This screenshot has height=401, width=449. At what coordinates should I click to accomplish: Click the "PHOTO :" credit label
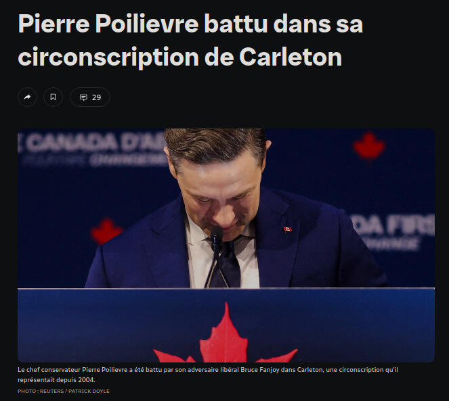pos(28,391)
